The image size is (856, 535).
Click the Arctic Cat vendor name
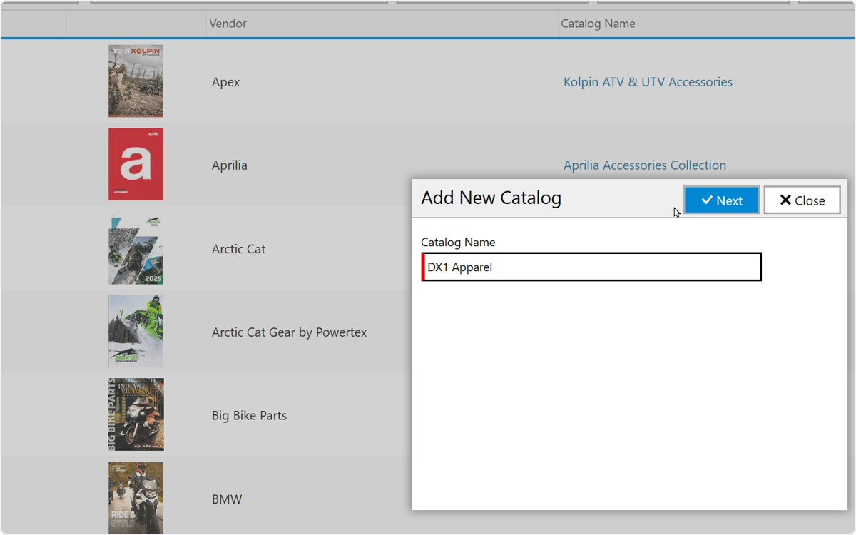point(238,249)
